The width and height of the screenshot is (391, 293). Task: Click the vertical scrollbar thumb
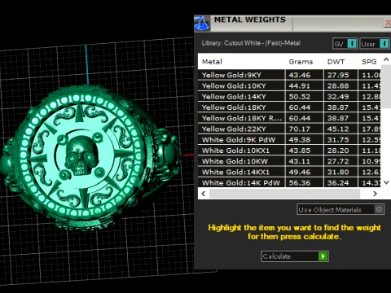tap(386, 86)
